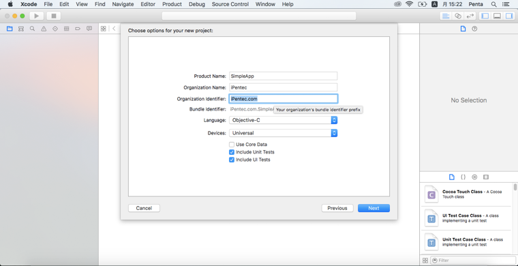The width and height of the screenshot is (518, 266).
Task: Show the Media library
Action: pos(485,177)
